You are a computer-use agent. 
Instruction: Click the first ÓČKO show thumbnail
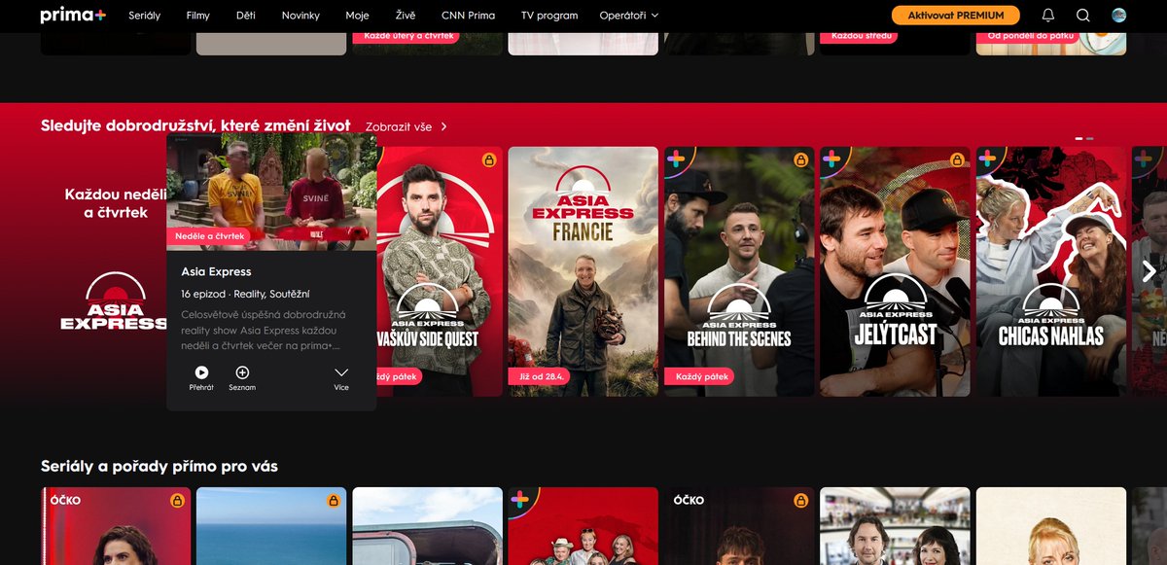click(116, 526)
